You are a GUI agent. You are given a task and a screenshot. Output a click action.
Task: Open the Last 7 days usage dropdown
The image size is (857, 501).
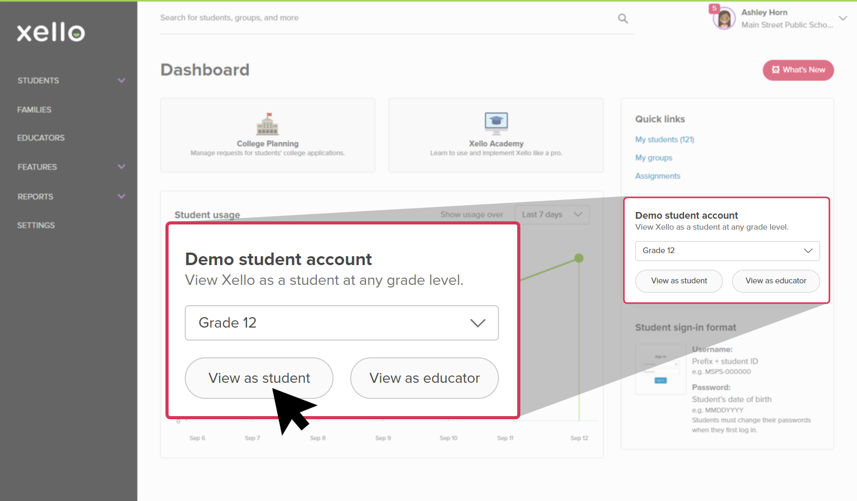pos(551,214)
